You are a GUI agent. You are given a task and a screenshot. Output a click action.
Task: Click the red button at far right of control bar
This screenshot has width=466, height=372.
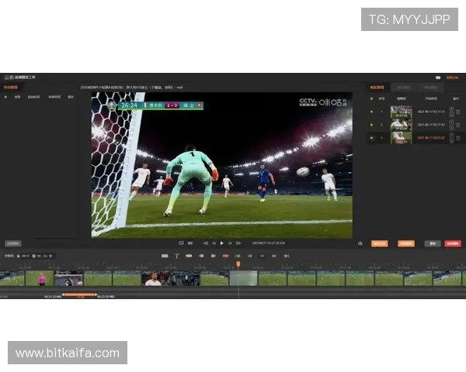click(453, 243)
